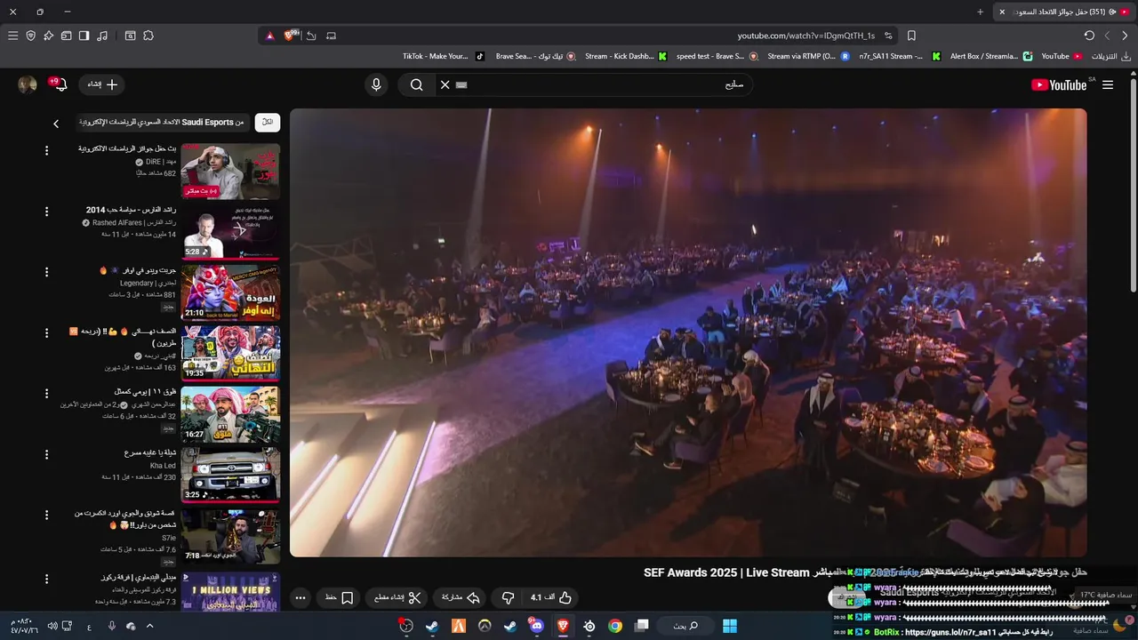Image resolution: width=1138 pixels, height=640 pixels.
Task: Open options menu for Rashed AlFares video
Action: (x=47, y=212)
